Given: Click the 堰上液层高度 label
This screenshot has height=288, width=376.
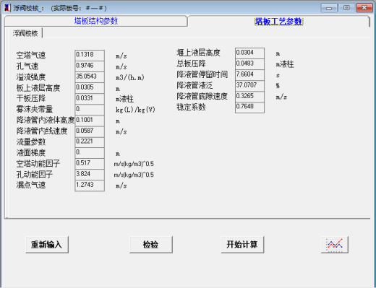Looking at the screenshot, I should [198, 53].
